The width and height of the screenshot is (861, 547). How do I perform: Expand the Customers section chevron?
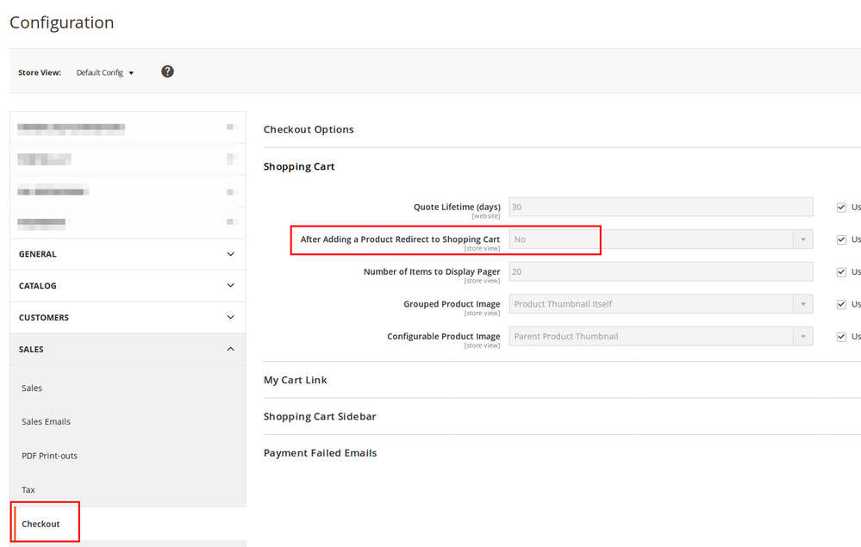point(230,318)
